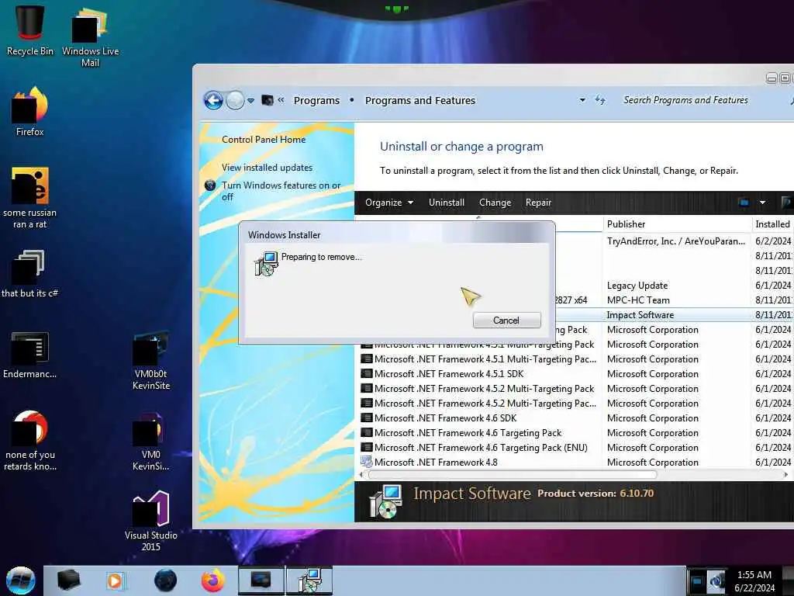The width and height of the screenshot is (794, 596).
Task: Click the Back arrow in Programs and Features
Action: (213, 100)
